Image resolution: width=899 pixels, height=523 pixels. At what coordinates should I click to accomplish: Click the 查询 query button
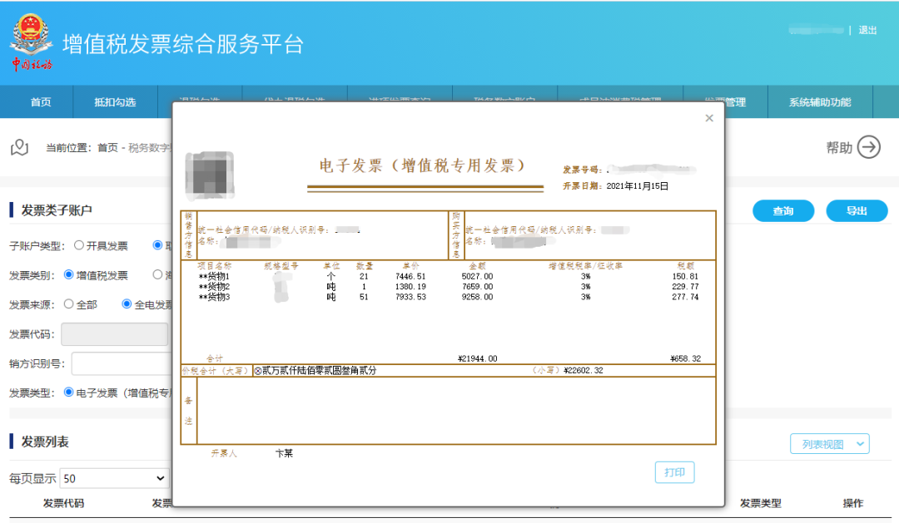782,210
